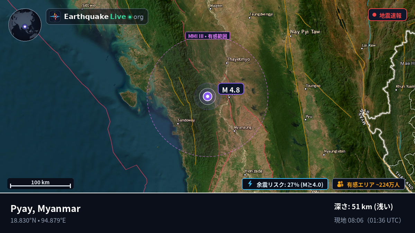Click the Nay Pyi Taw city label
This screenshot has width=415, height=233.
coord(305,32)
